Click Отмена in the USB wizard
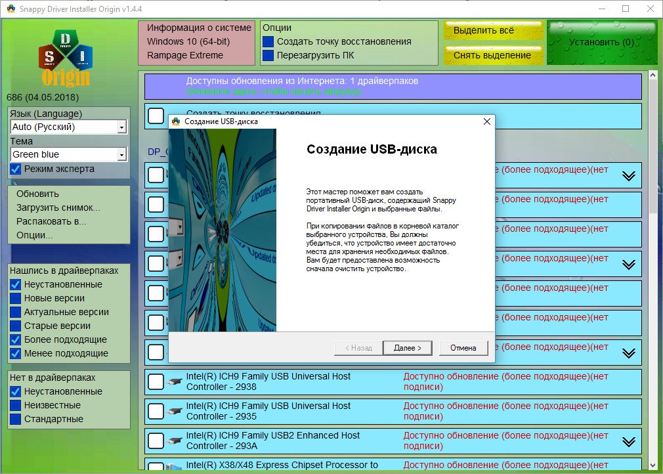The image size is (663, 474). 463,348
